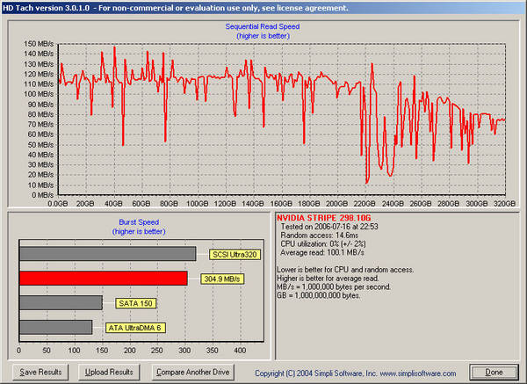Click the 'GB = 1,000,000,000 bytes' note
Image resolution: width=527 pixels, height=384 pixels.
click(318, 295)
